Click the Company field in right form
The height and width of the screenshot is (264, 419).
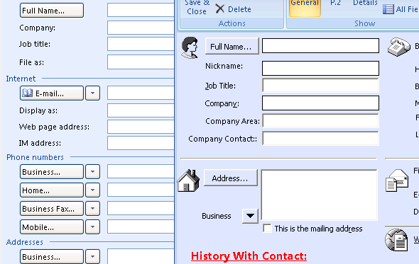(x=320, y=103)
